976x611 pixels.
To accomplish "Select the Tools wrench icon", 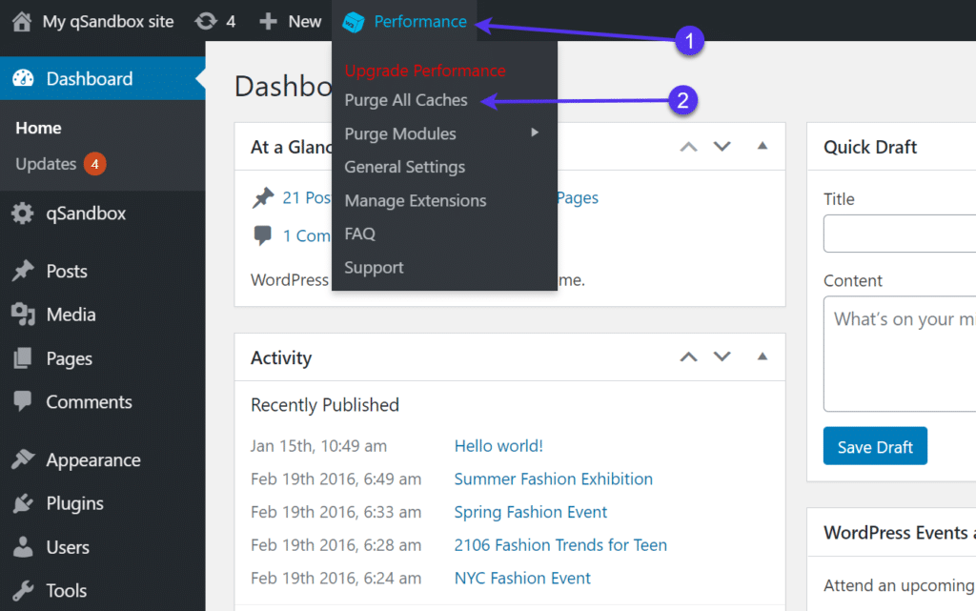I will [23, 590].
